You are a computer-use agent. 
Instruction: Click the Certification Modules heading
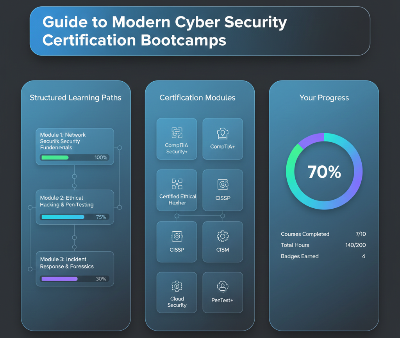(x=197, y=98)
